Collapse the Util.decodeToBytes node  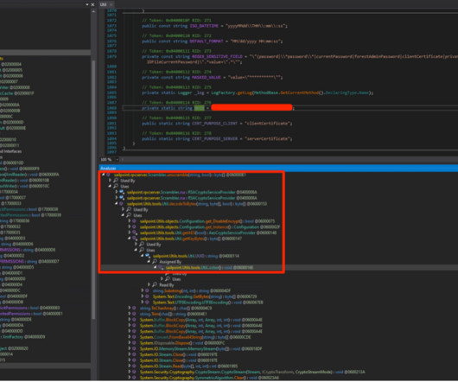coord(117,204)
